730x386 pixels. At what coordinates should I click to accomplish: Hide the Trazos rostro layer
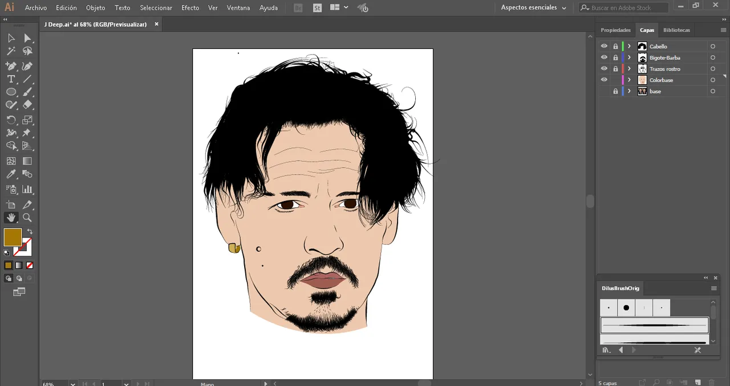(x=604, y=69)
